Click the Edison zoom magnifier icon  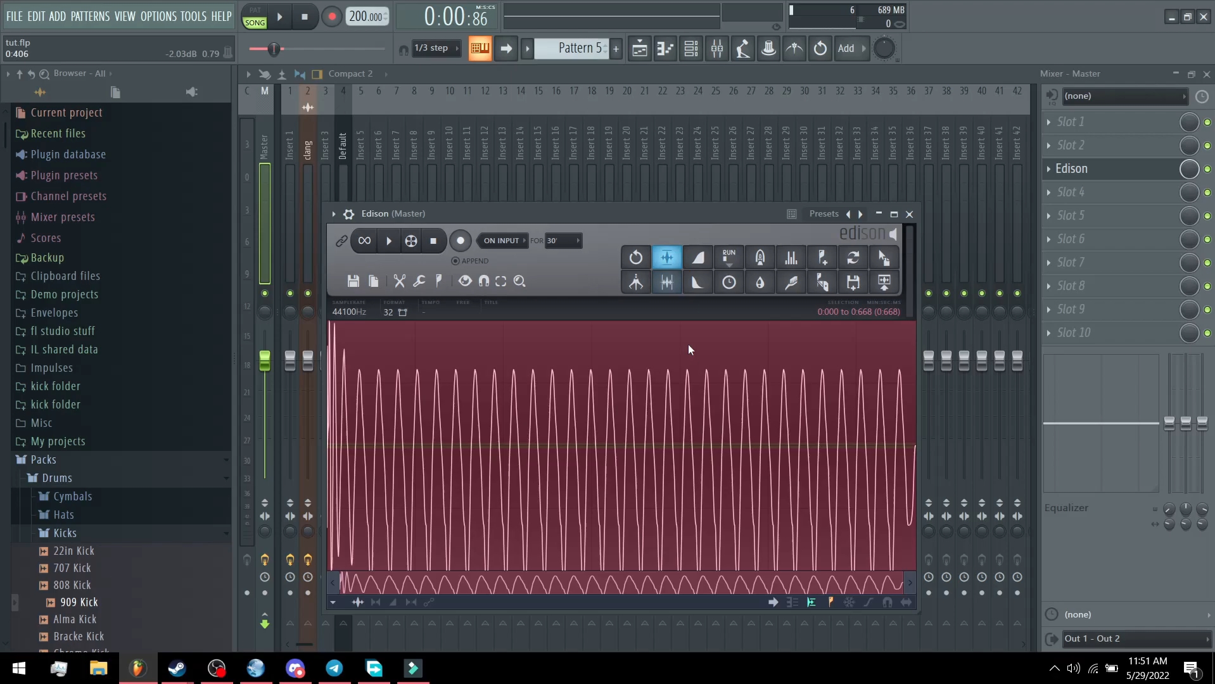tap(519, 281)
